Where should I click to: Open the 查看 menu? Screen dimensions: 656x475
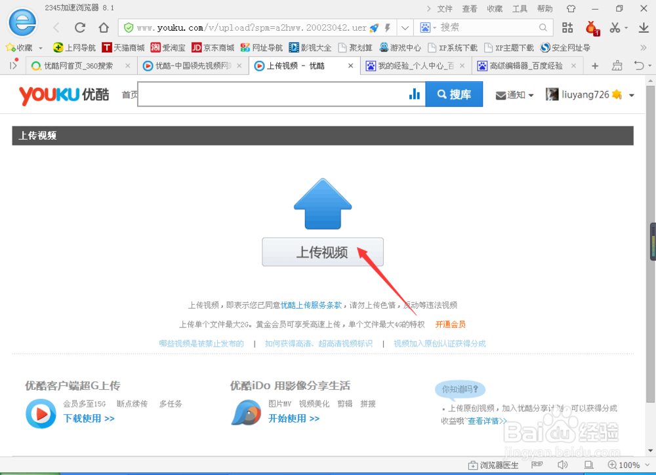coord(470,9)
